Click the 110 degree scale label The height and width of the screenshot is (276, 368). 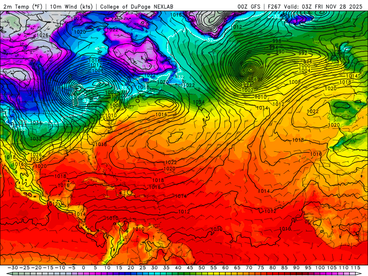[x=344, y=268]
